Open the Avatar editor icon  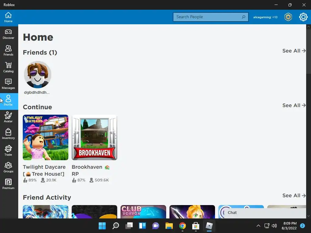8,117
